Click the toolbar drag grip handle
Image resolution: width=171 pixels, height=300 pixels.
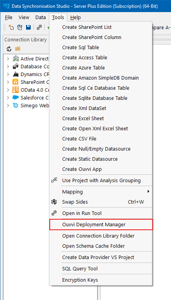[5, 27]
